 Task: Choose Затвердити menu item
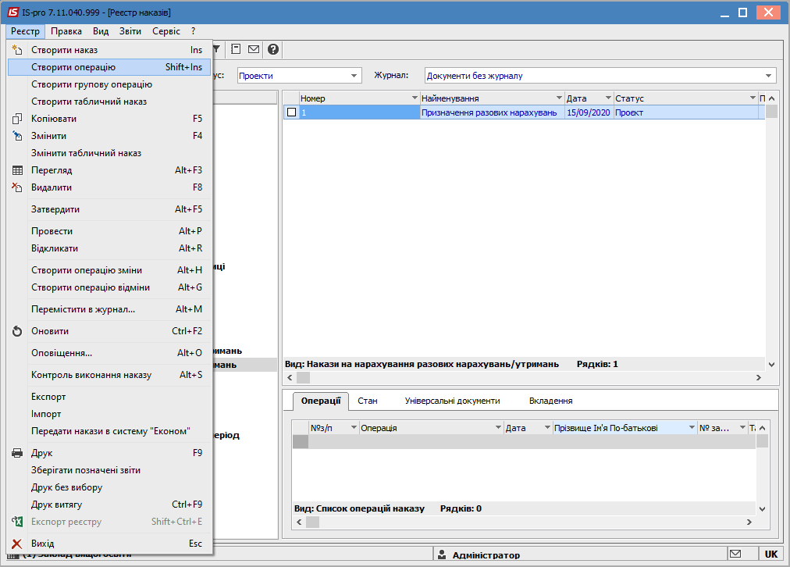coord(109,209)
